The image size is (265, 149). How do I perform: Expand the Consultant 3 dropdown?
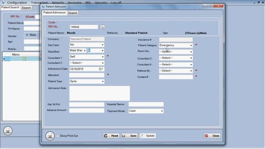point(103,63)
